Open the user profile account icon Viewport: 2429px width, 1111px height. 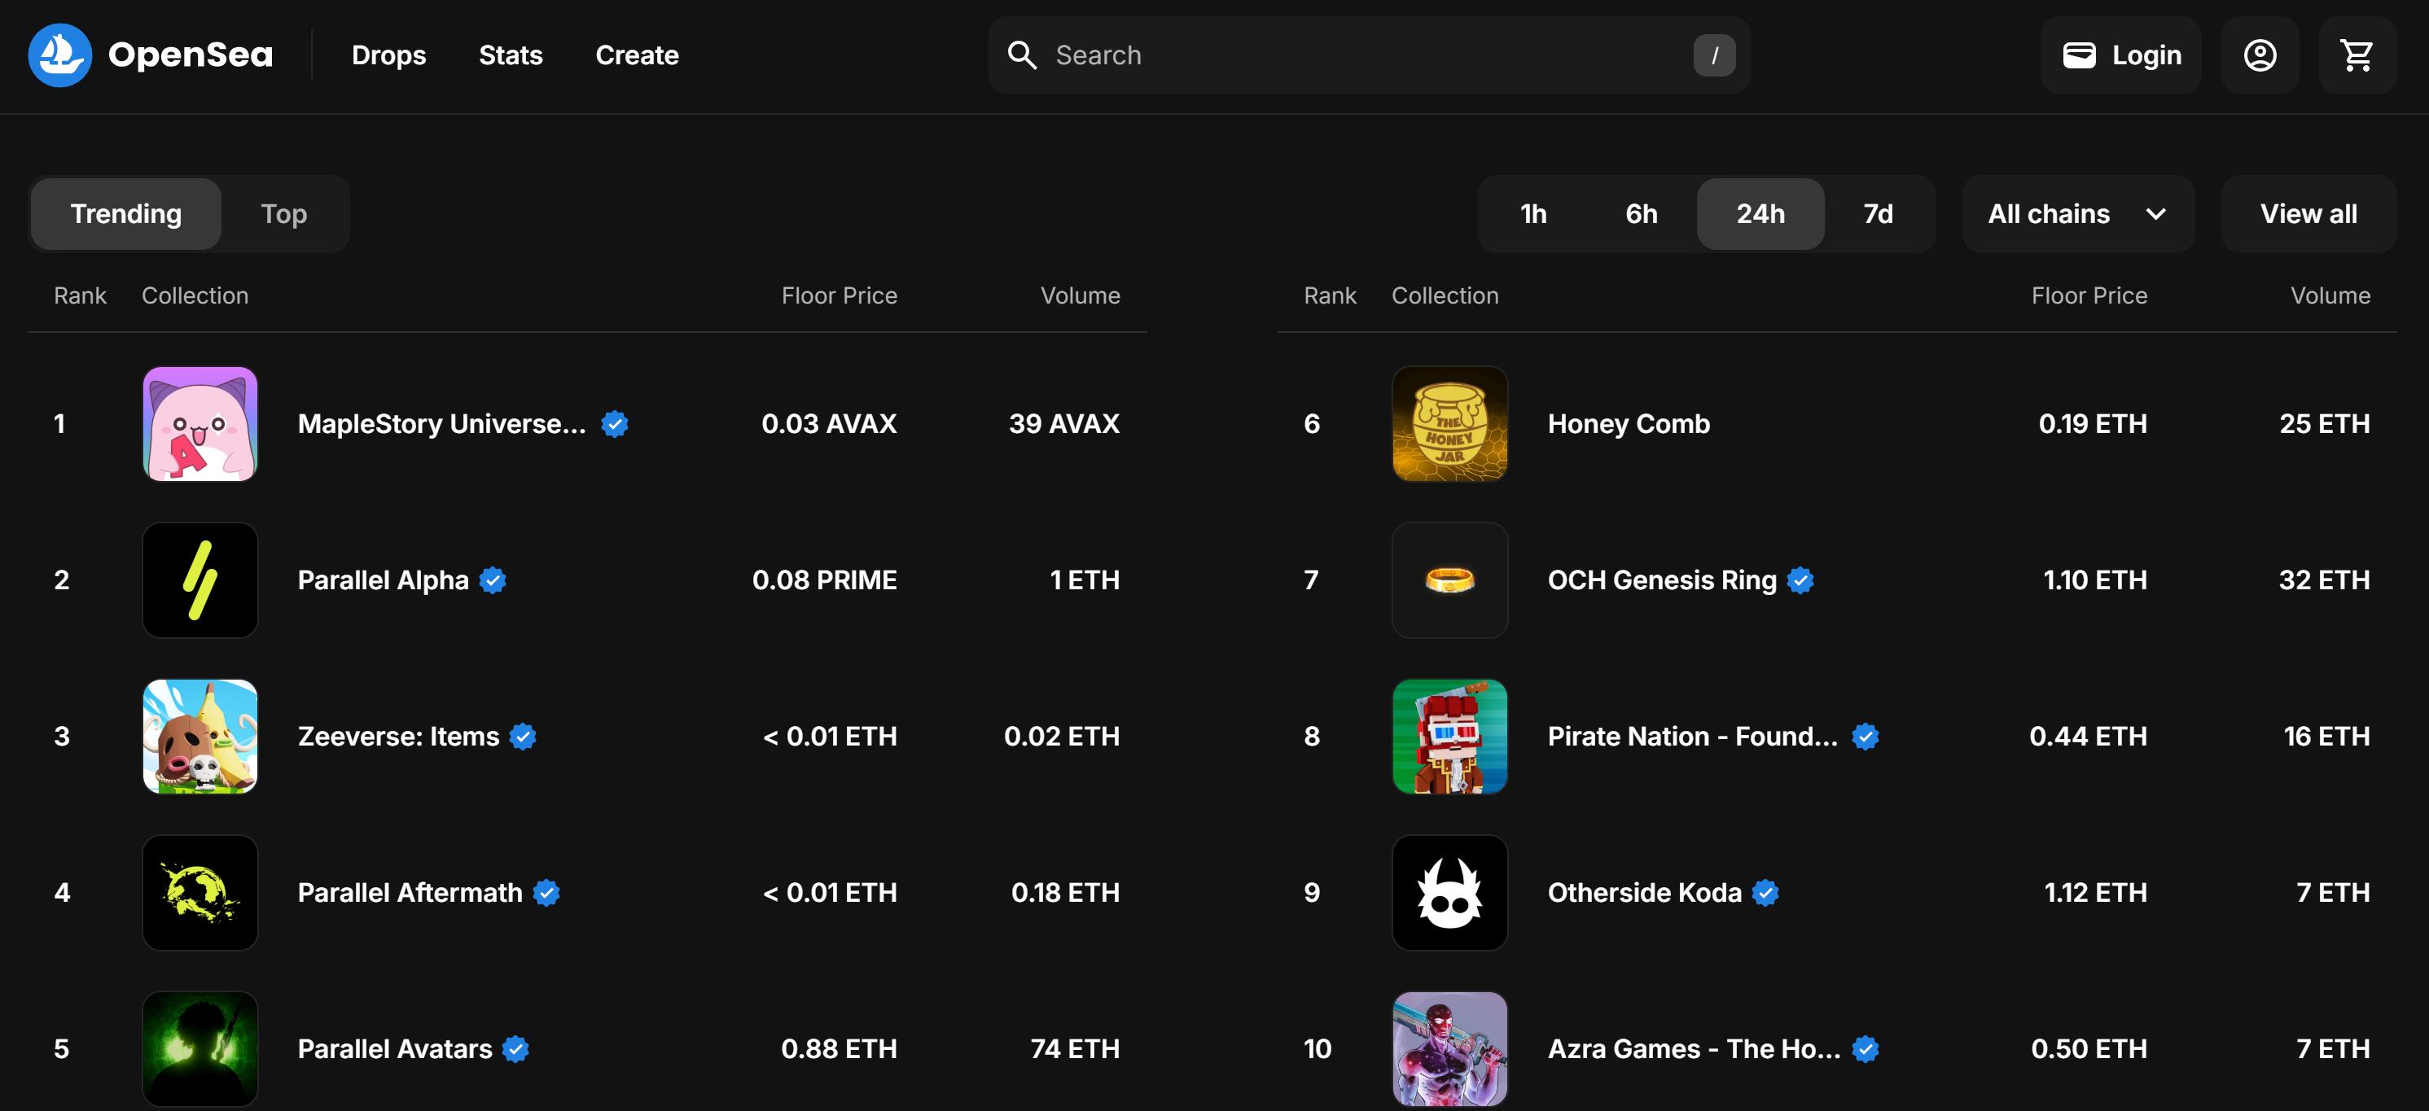pos(2260,55)
